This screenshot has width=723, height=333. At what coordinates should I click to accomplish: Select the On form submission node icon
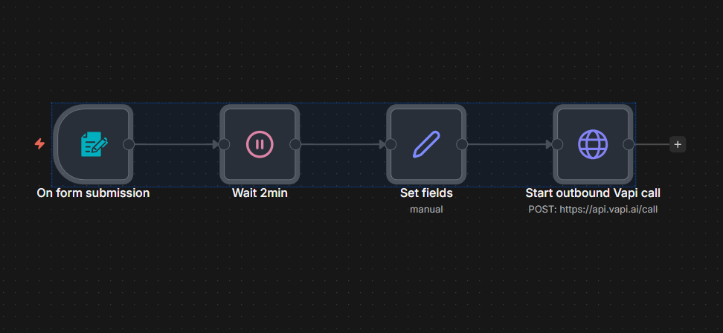click(x=93, y=144)
